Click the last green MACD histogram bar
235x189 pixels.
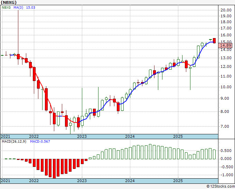214,154
